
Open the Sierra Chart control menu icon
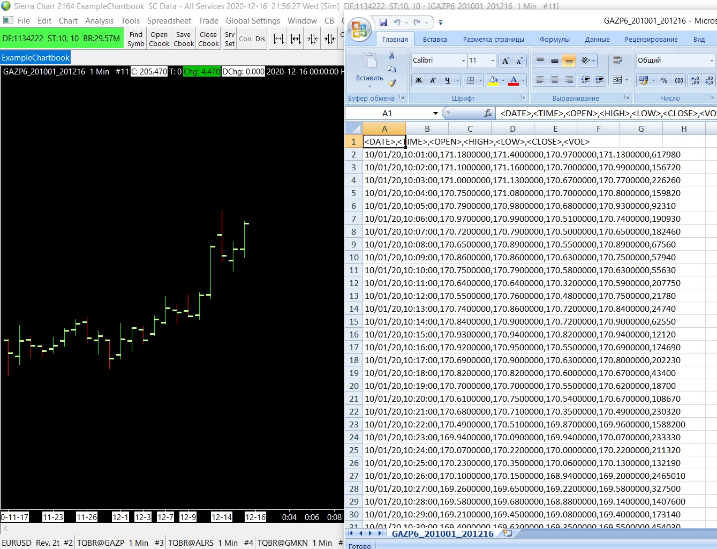click(x=8, y=20)
